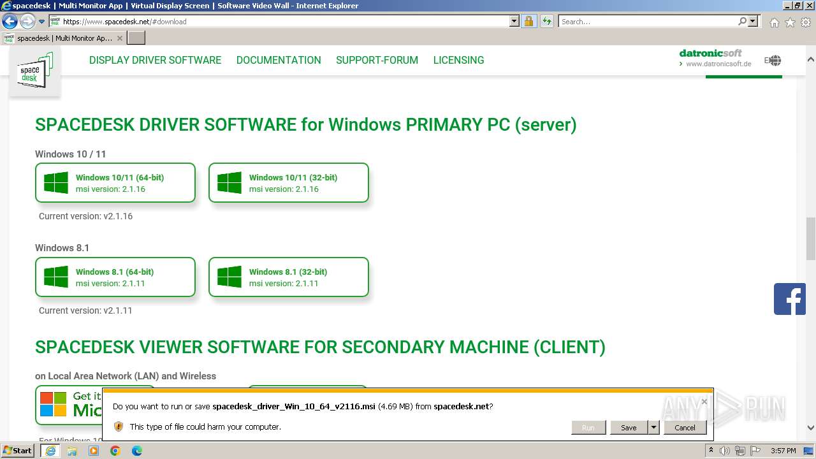Close the download notification bar
Screen dimensions: 816x459
click(x=704, y=402)
